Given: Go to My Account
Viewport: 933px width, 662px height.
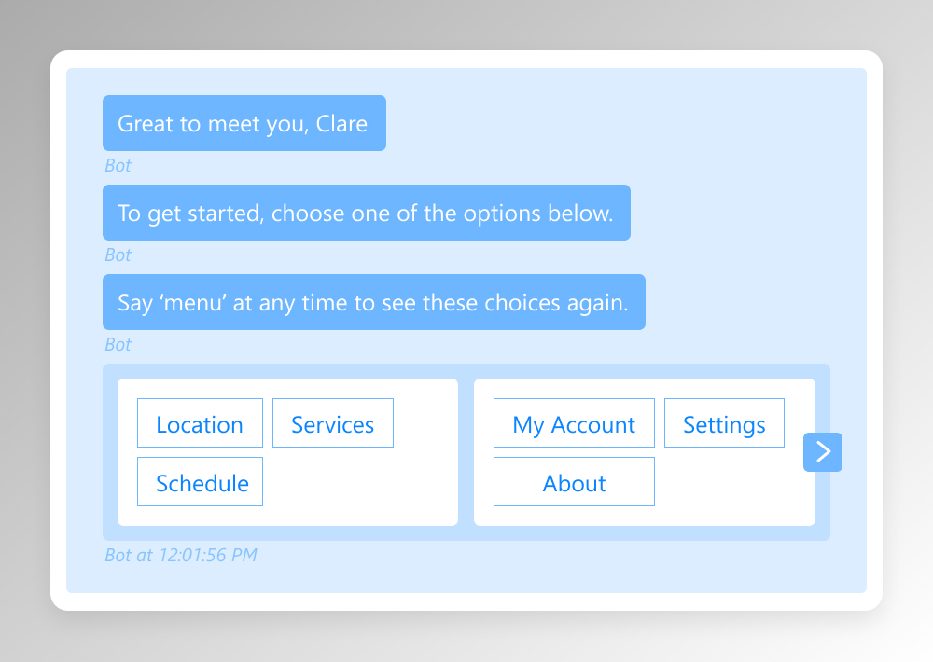Looking at the screenshot, I should coord(574,424).
